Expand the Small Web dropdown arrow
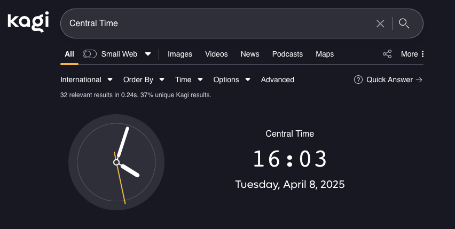Viewport: 455px width, 229px height. pos(148,54)
